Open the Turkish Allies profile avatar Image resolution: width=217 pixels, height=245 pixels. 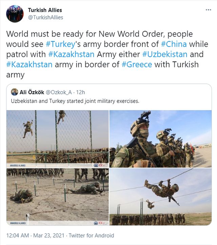(x=15, y=14)
